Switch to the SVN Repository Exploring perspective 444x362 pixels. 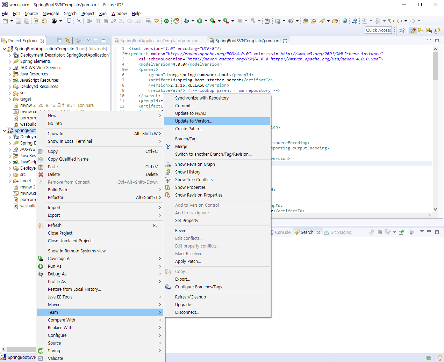429,31
